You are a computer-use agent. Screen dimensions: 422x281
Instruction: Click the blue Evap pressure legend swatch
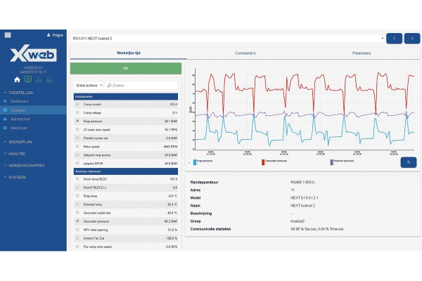195,162
